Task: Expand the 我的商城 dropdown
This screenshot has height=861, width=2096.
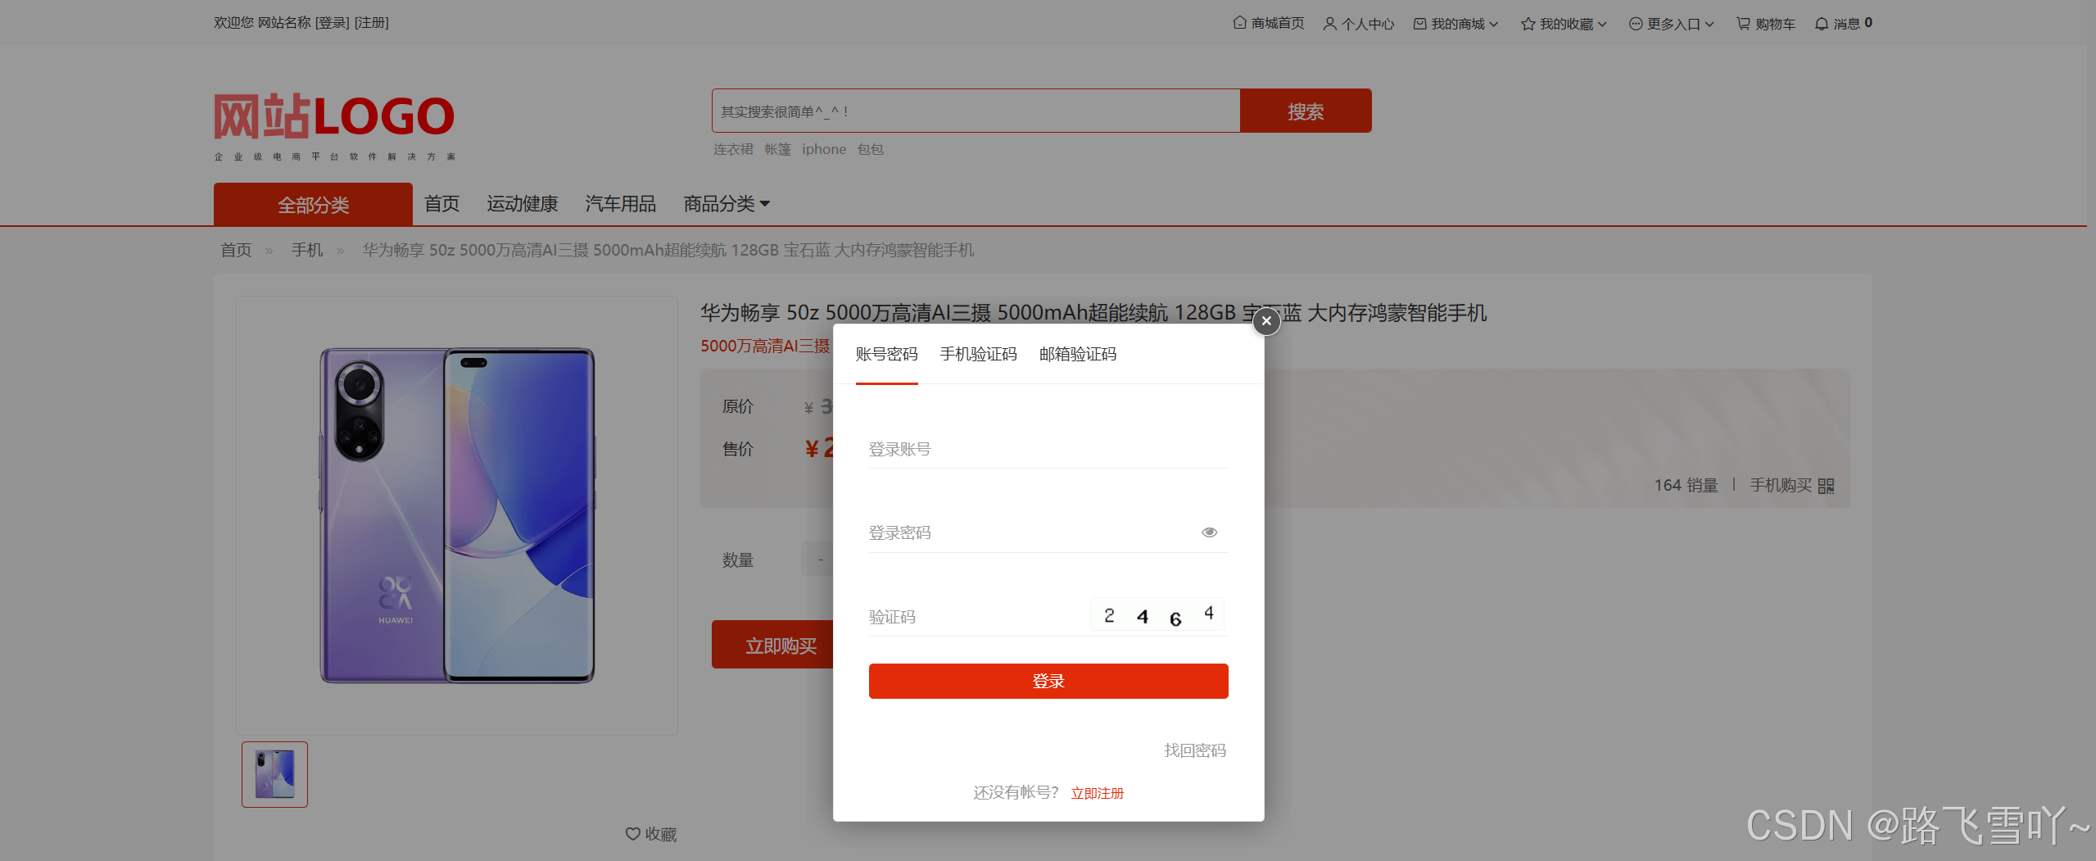Action: [1455, 24]
